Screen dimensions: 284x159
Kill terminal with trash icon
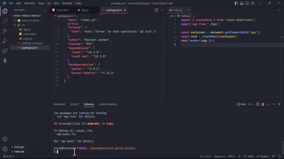click(x=263, y=104)
